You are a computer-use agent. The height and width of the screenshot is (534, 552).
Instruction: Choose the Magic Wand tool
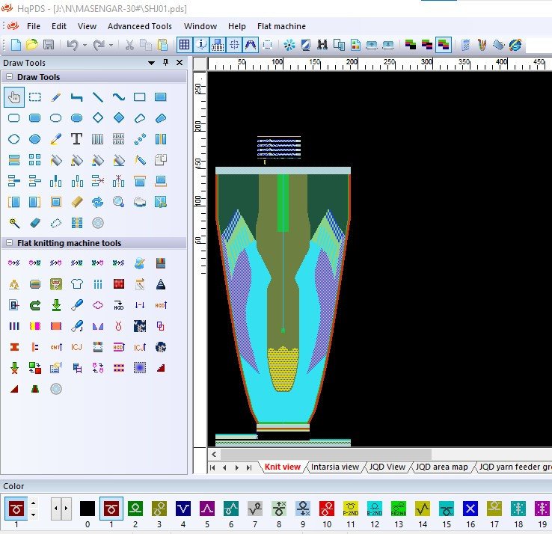point(13,223)
